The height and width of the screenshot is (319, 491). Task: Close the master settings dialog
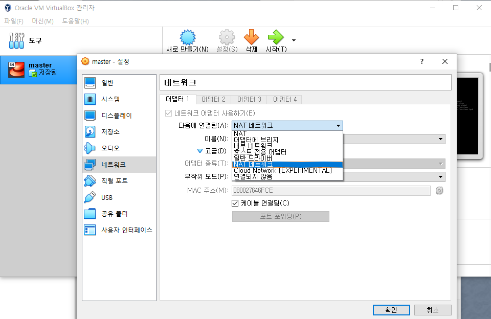(445, 61)
